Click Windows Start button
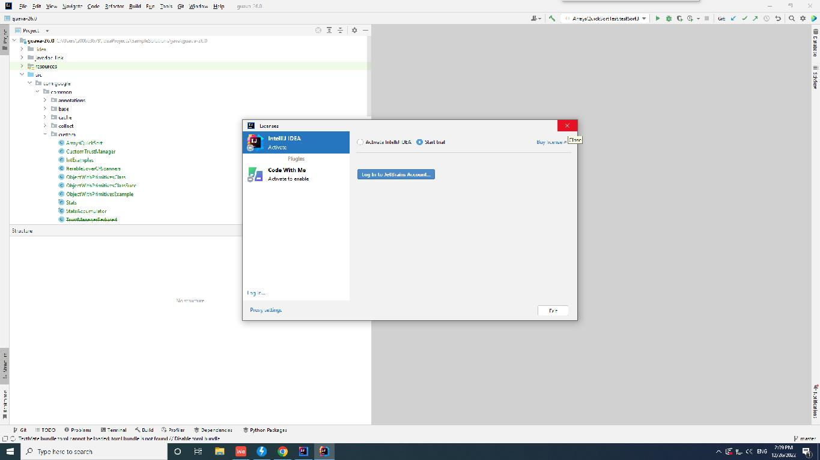Viewport: 820px width, 460px height. click(10, 452)
